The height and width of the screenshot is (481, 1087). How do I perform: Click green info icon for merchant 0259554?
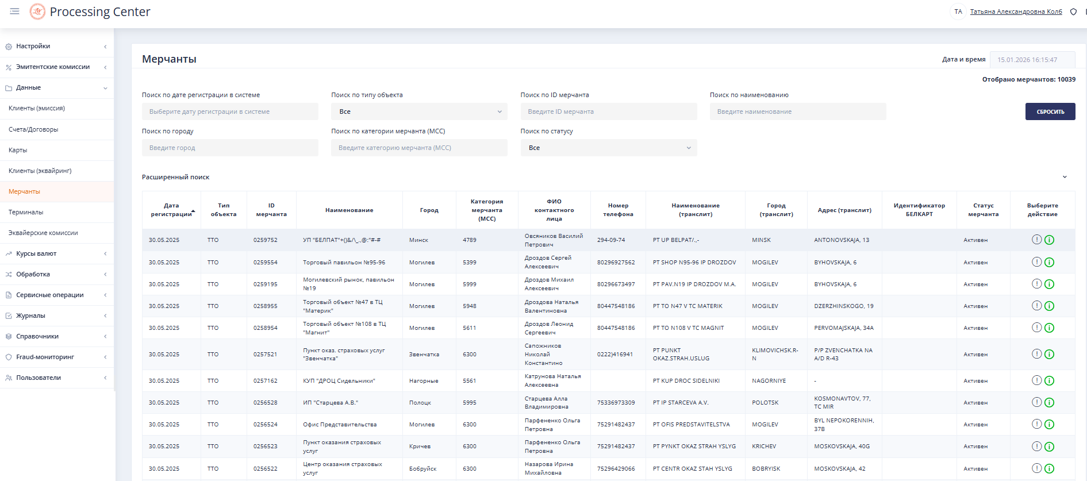(1049, 262)
